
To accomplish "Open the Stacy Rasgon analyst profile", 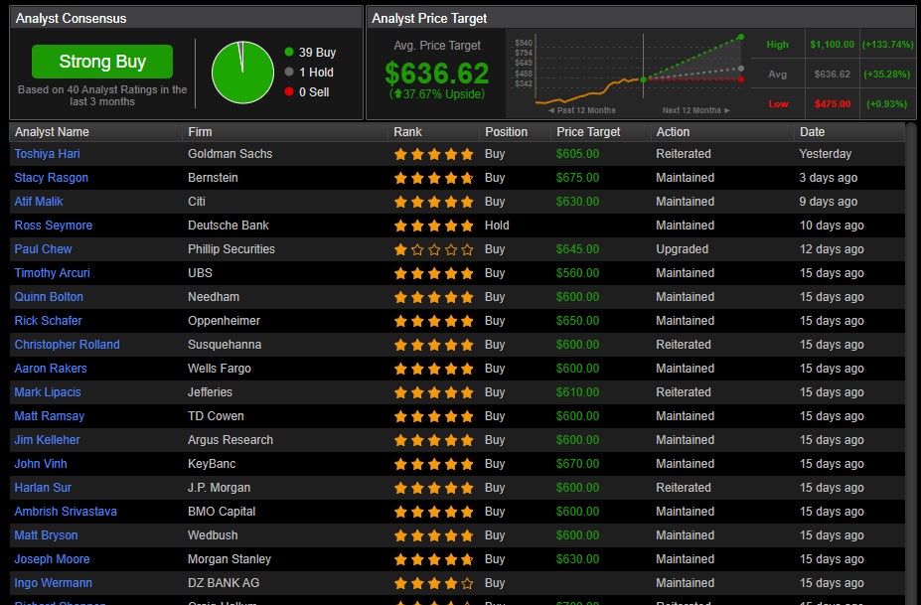I will (x=51, y=178).
